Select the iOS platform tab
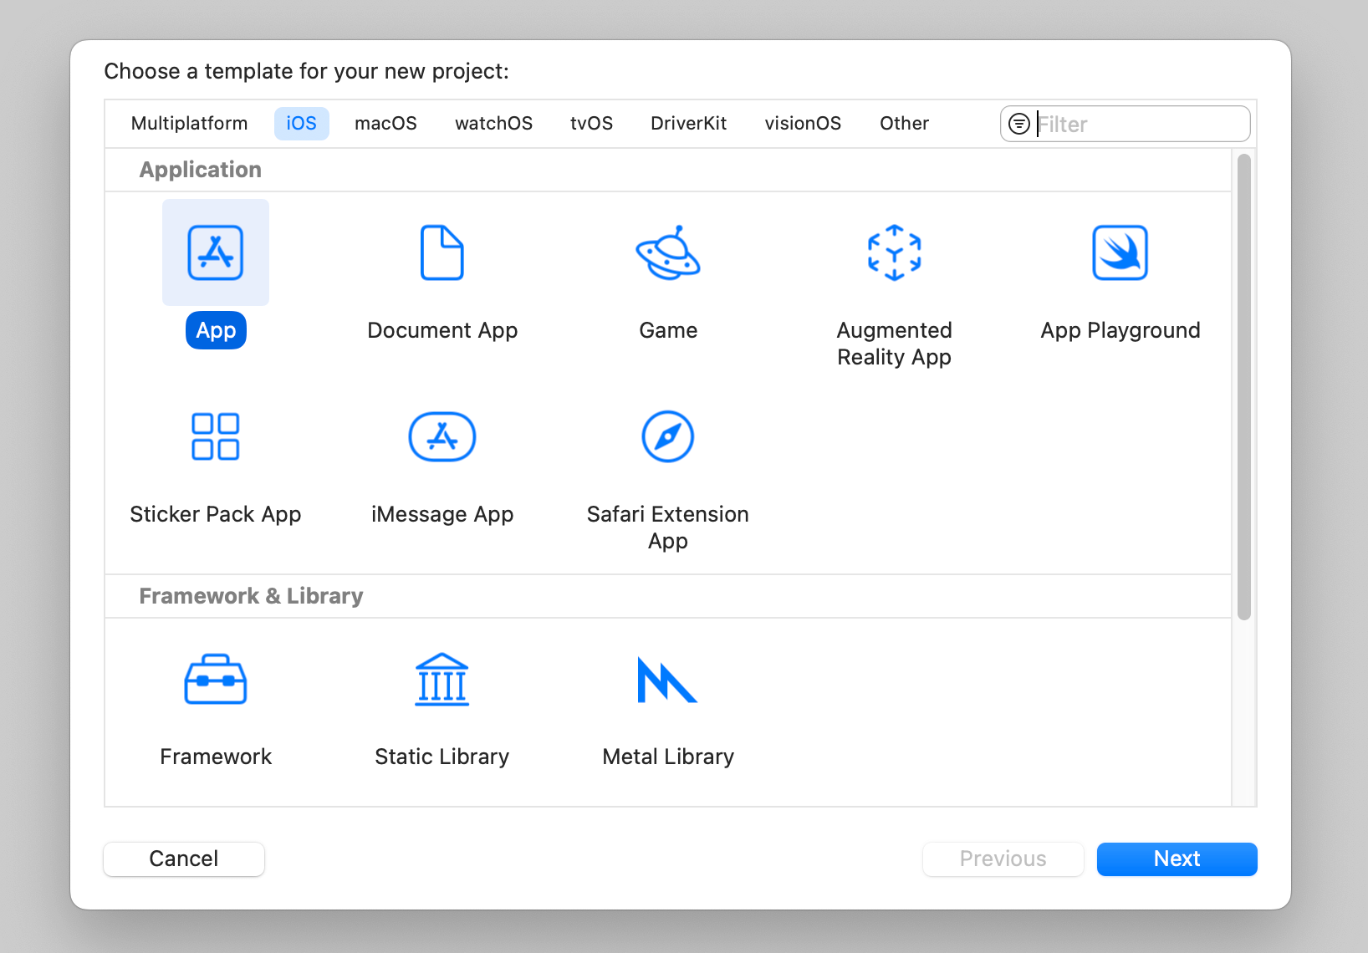 (302, 124)
